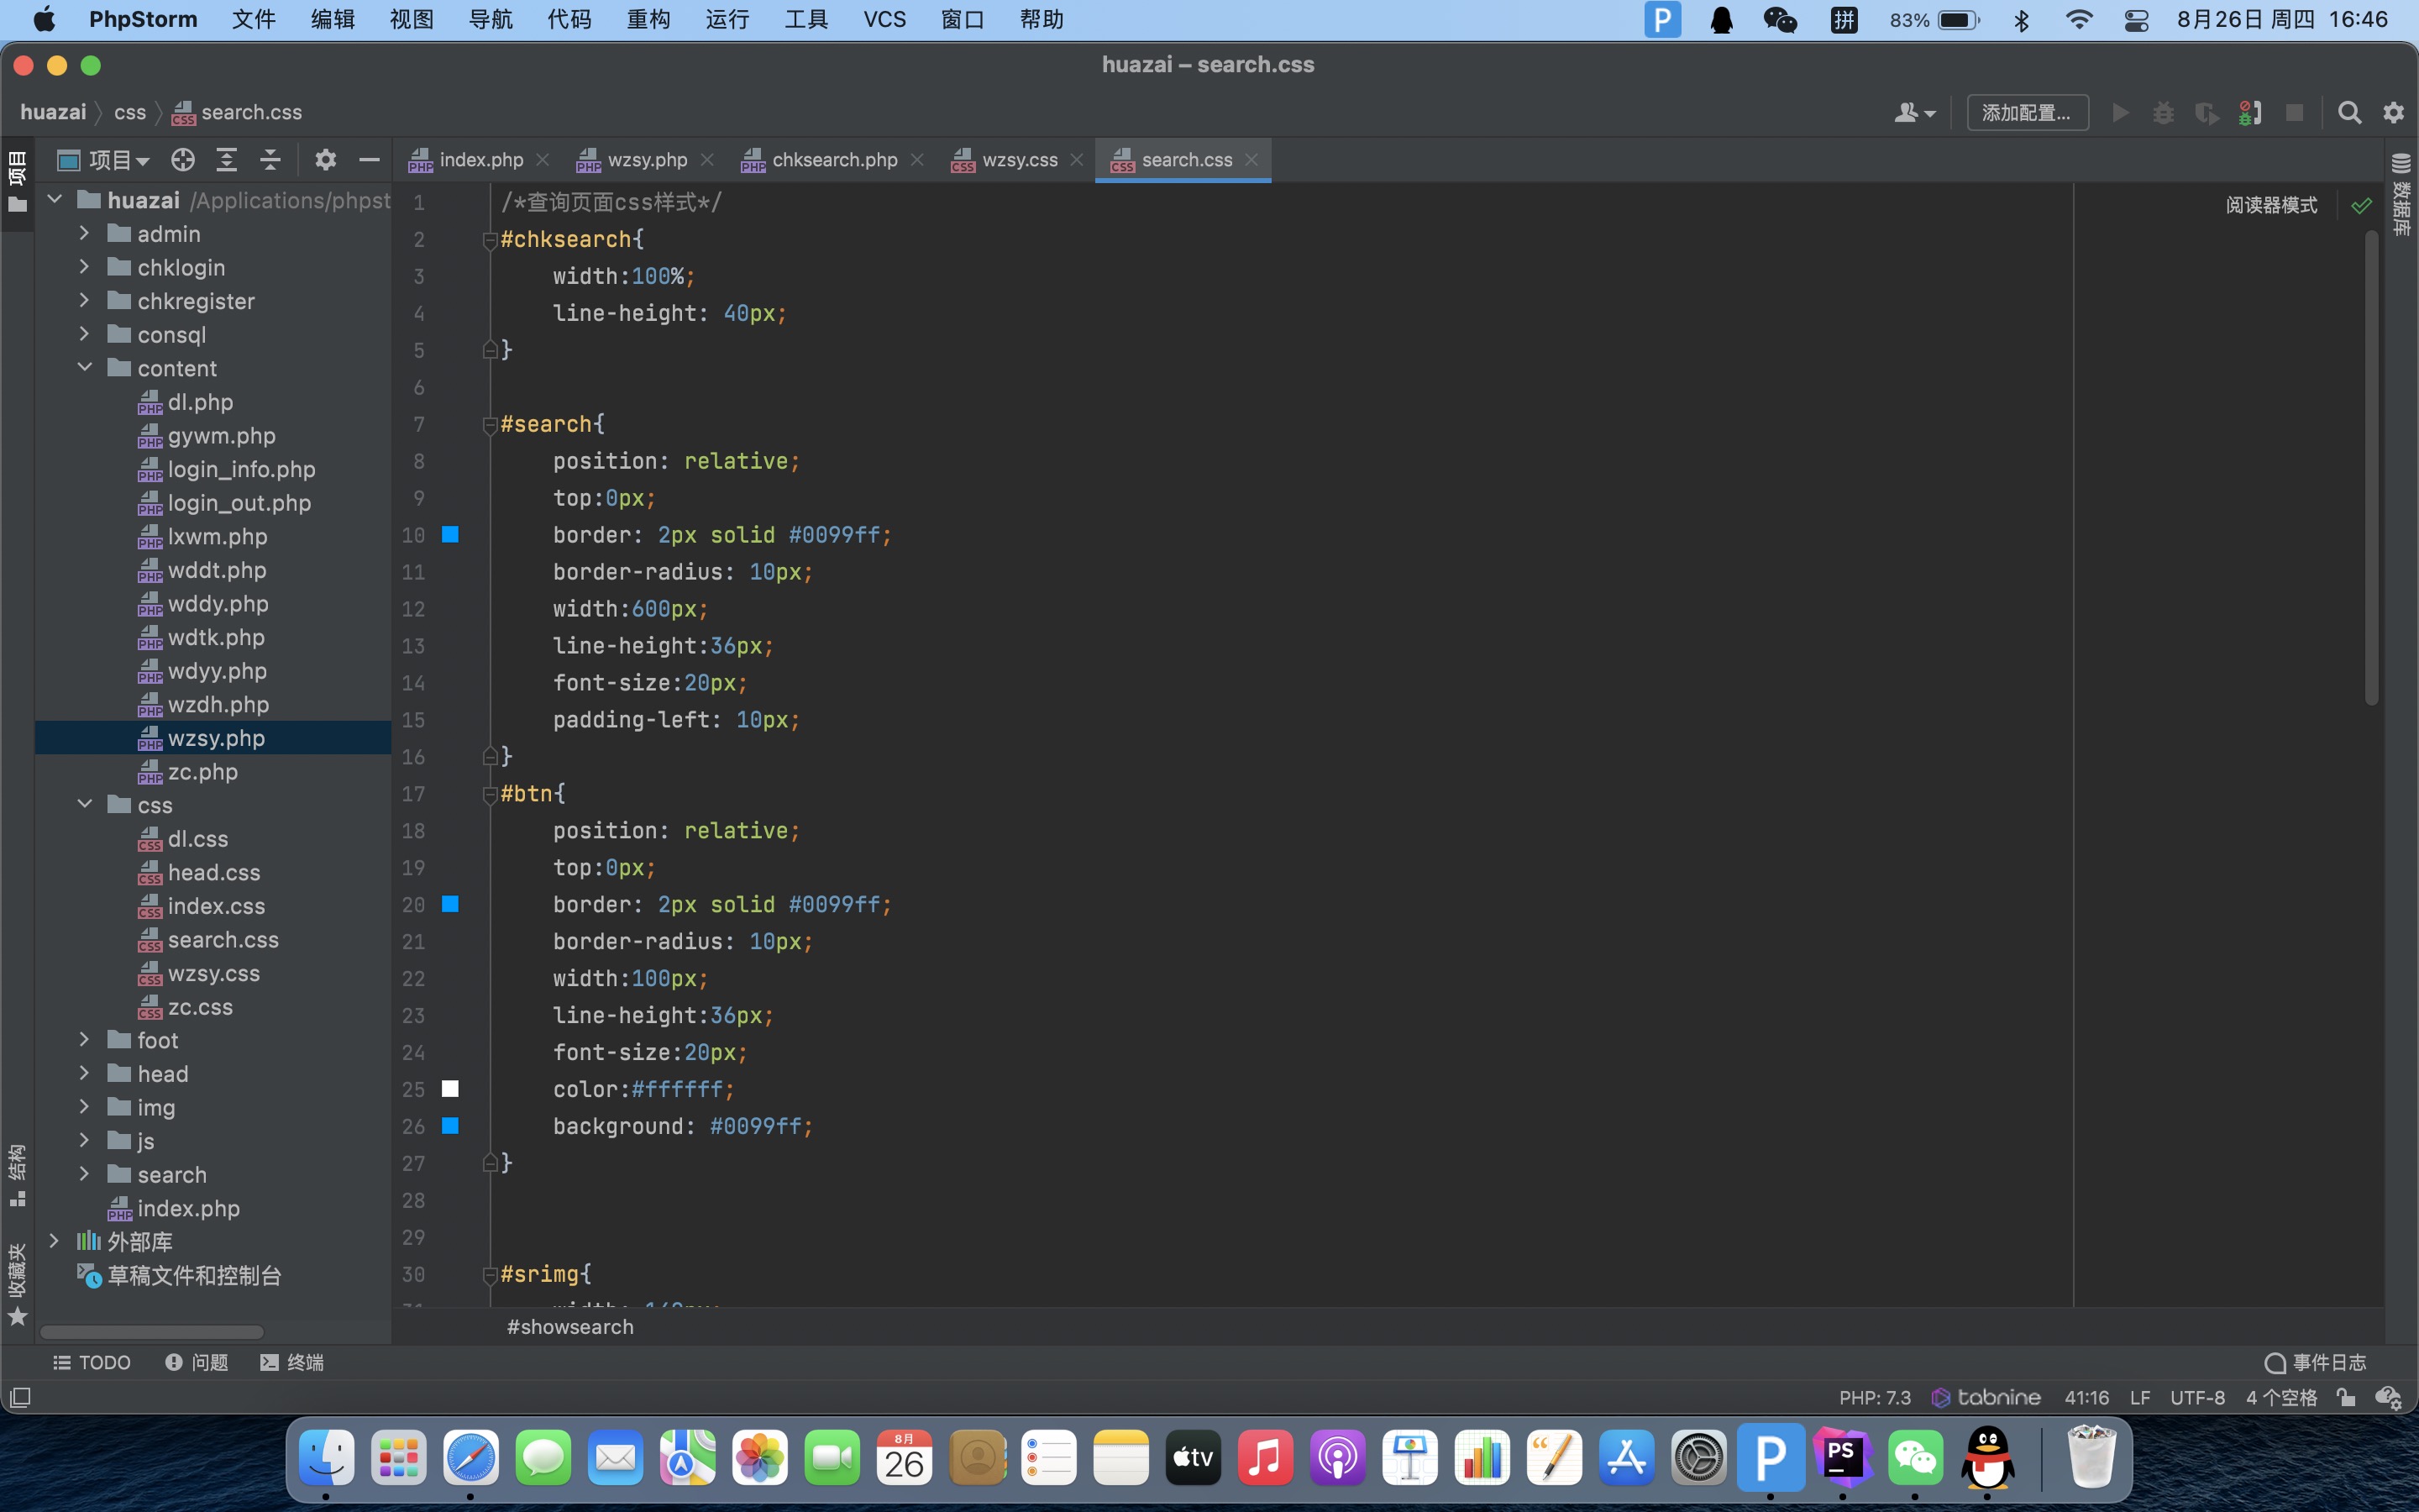Click the locate/select opened file target icon
This screenshot has height=1512, width=2419.
(x=182, y=160)
